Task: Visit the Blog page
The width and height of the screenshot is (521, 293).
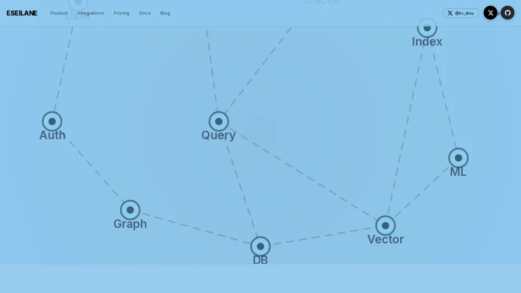Action: click(165, 13)
